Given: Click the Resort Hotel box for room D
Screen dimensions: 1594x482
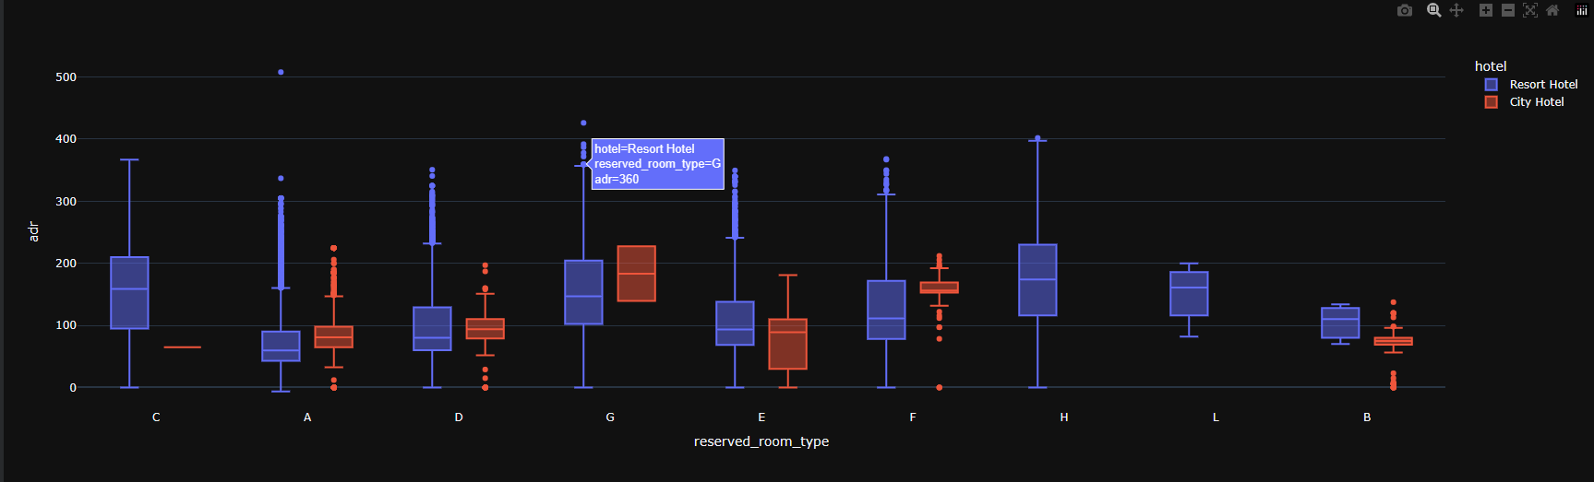Looking at the screenshot, I should (432, 328).
